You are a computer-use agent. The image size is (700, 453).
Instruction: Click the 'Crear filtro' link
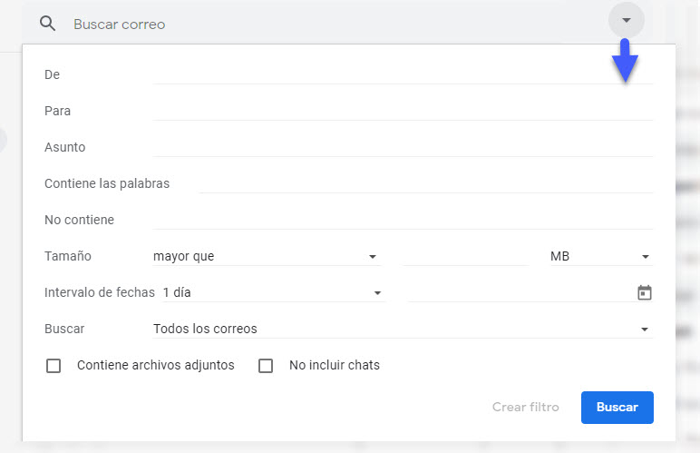point(525,408)
